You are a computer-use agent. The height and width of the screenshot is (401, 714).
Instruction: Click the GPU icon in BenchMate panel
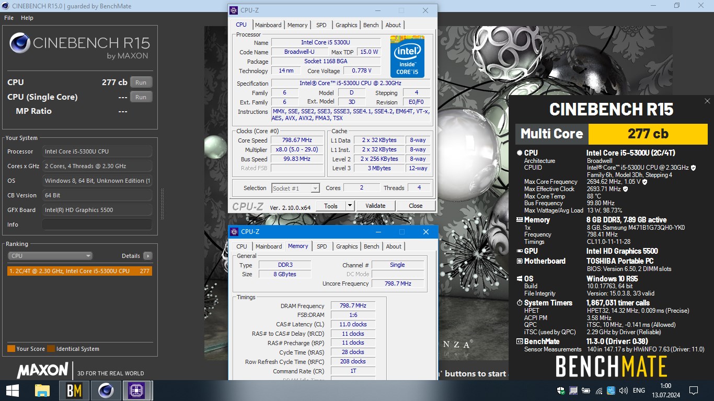point(520,251)
